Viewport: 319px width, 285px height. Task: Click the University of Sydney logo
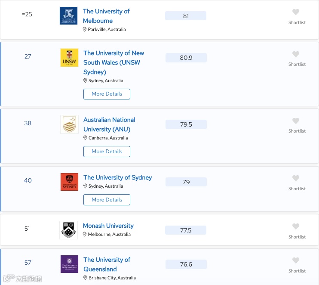pyautogui.click(x=69, y=182)
